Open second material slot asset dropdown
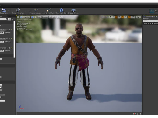158x118 pixels. click(3, 39)
